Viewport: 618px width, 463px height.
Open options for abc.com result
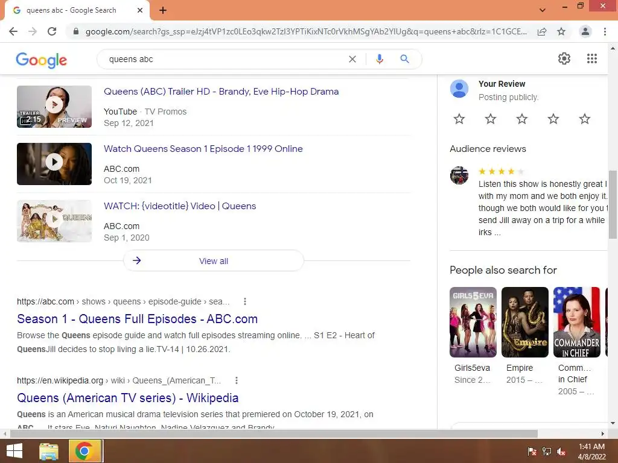click(245, 301)
